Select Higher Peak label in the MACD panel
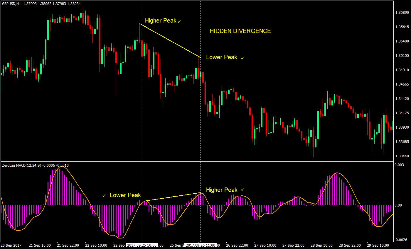The width and height of the screenshot is (411, 249). tap(222, 190)
